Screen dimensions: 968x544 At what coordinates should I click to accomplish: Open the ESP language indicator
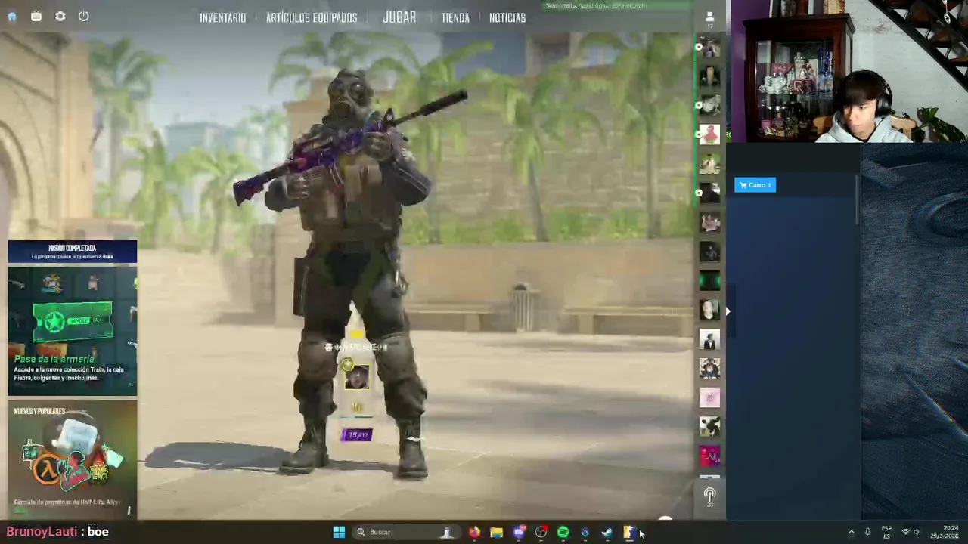pyautogui.click(x=886, y=533)
